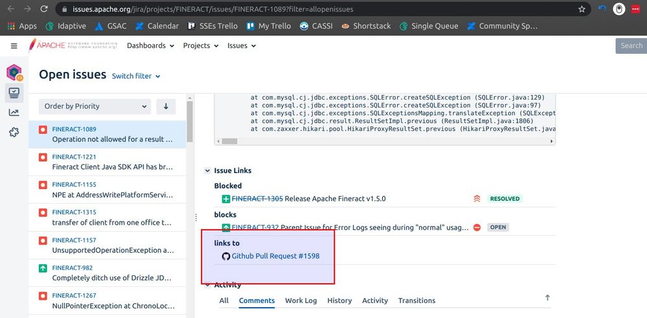Viewport: 647px width, 318px height.
Task: Click blocker icon of FINERACT-932 row
Action: click(477, 227)
